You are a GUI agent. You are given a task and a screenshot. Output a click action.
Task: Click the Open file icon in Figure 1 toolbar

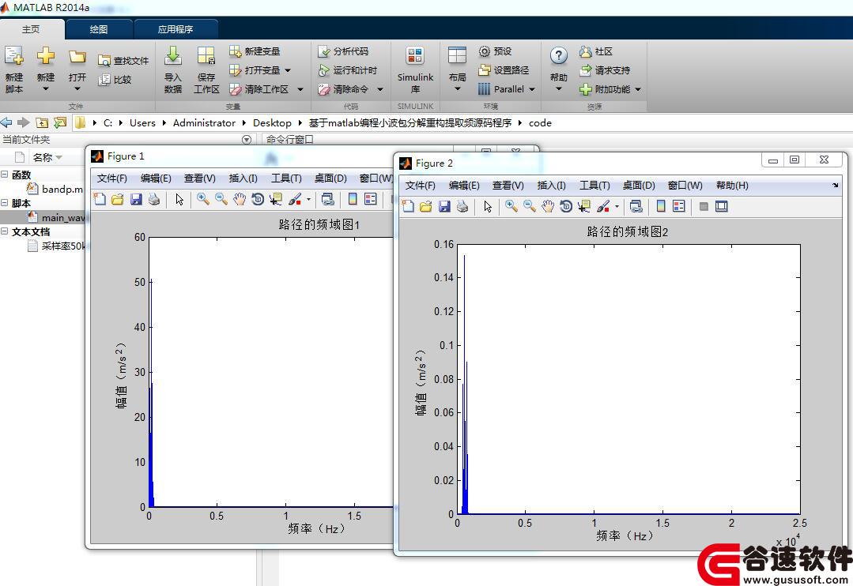coord(118,200)
